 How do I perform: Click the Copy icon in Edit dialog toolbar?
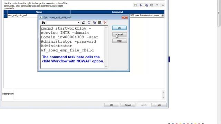tap(94, 22)
